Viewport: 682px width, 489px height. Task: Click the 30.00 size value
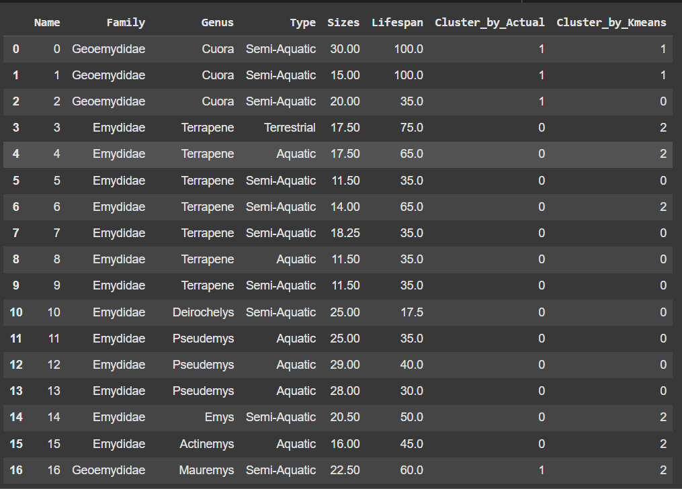click(345, 49)
